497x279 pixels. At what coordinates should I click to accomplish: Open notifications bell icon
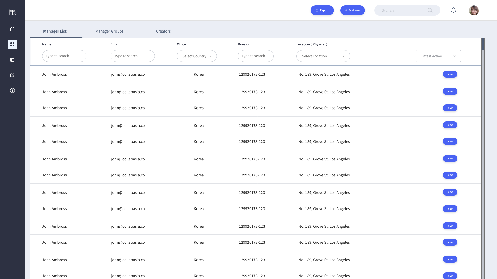tap(453, 10)
